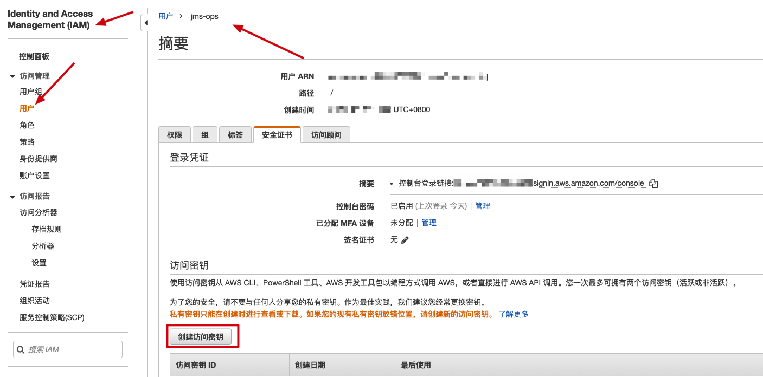
Task: Open 凭证报告 in sidebar
Action: (x=35, y=284)
